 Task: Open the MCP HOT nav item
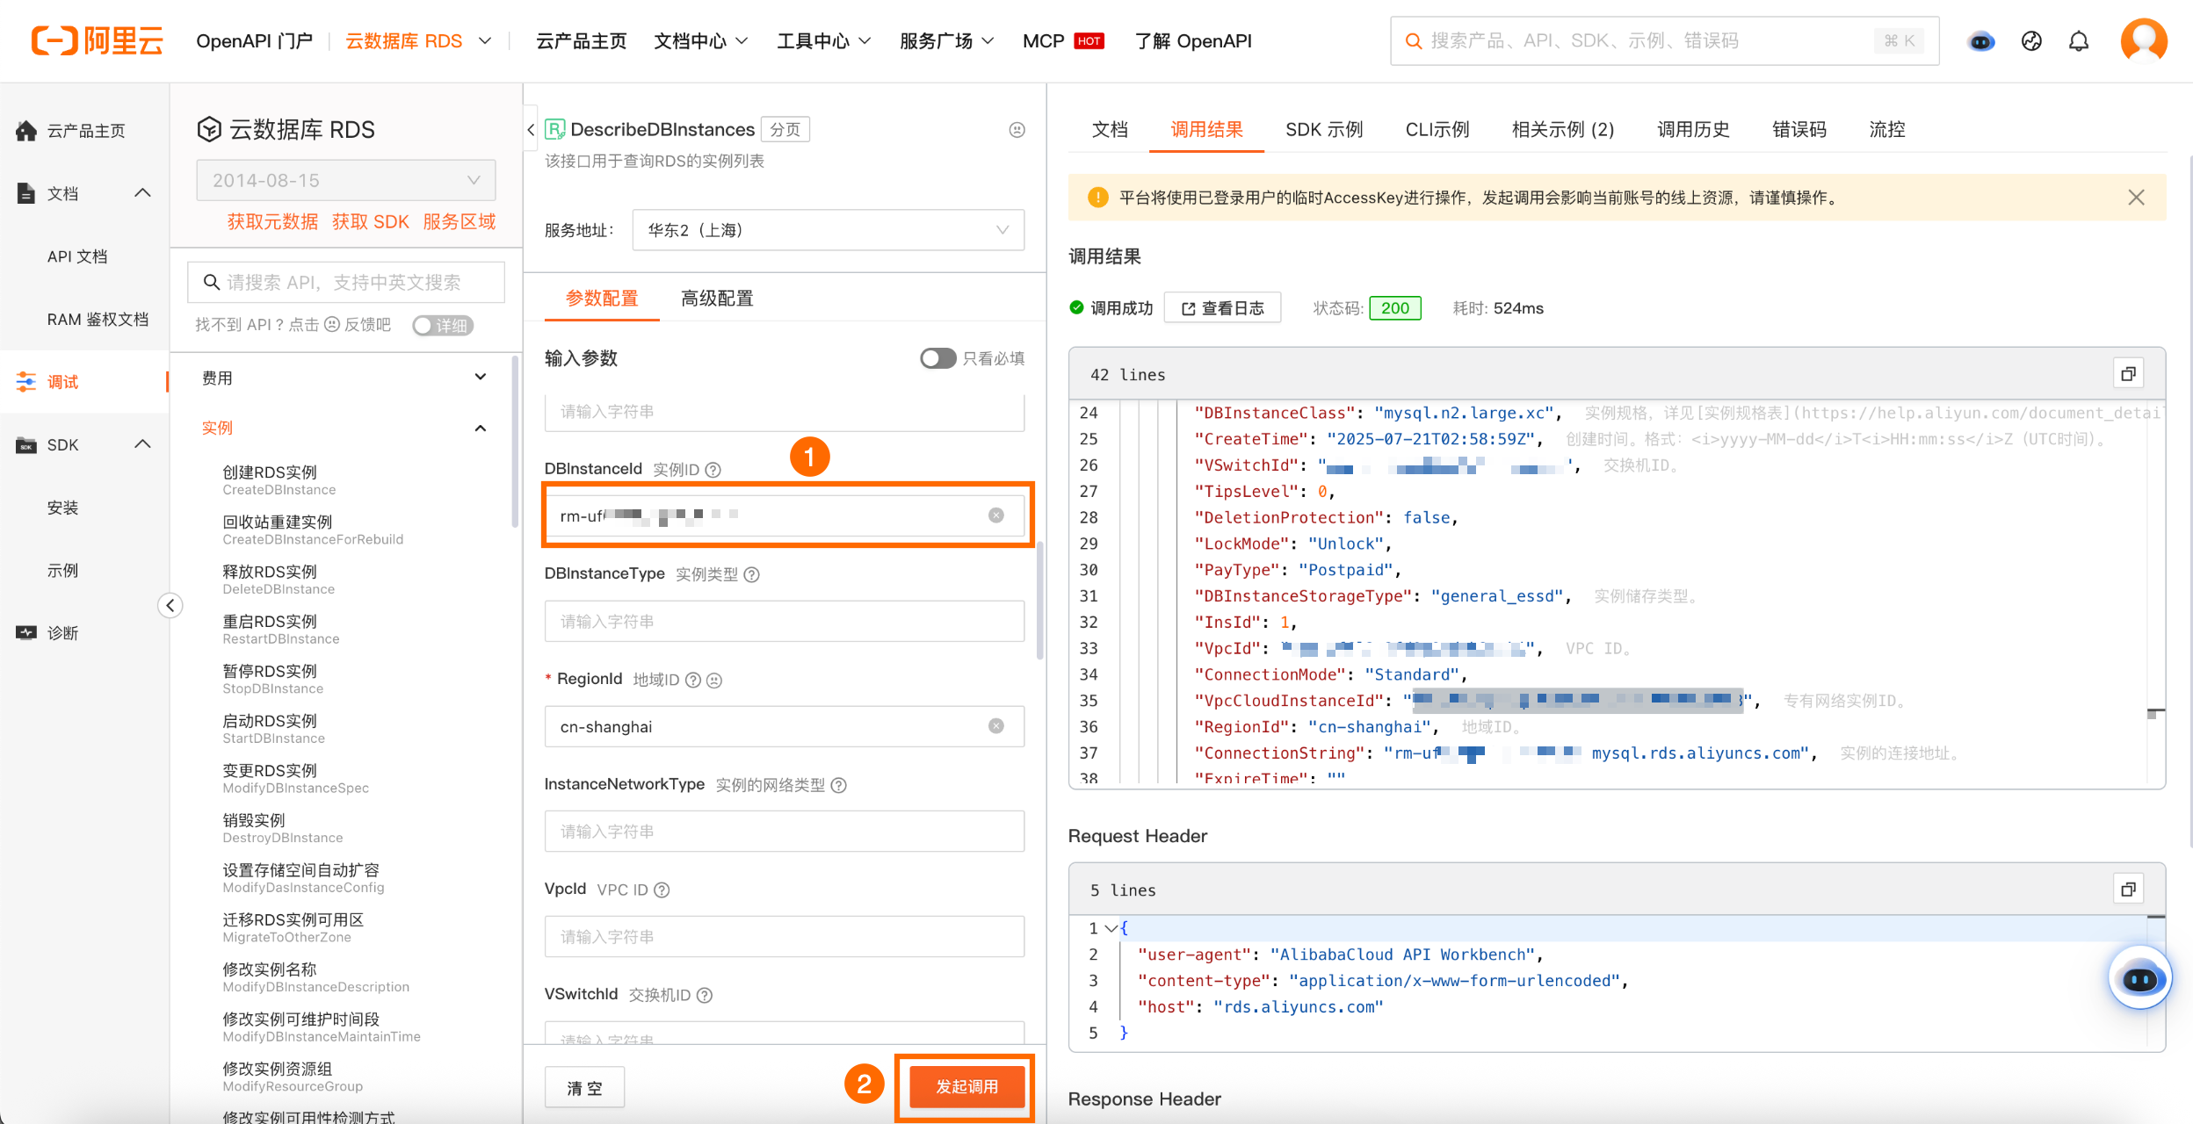[x=1063, y=41]
